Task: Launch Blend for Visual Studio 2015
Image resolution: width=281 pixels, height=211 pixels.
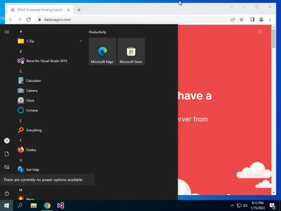Action: (x=50, y=61)
